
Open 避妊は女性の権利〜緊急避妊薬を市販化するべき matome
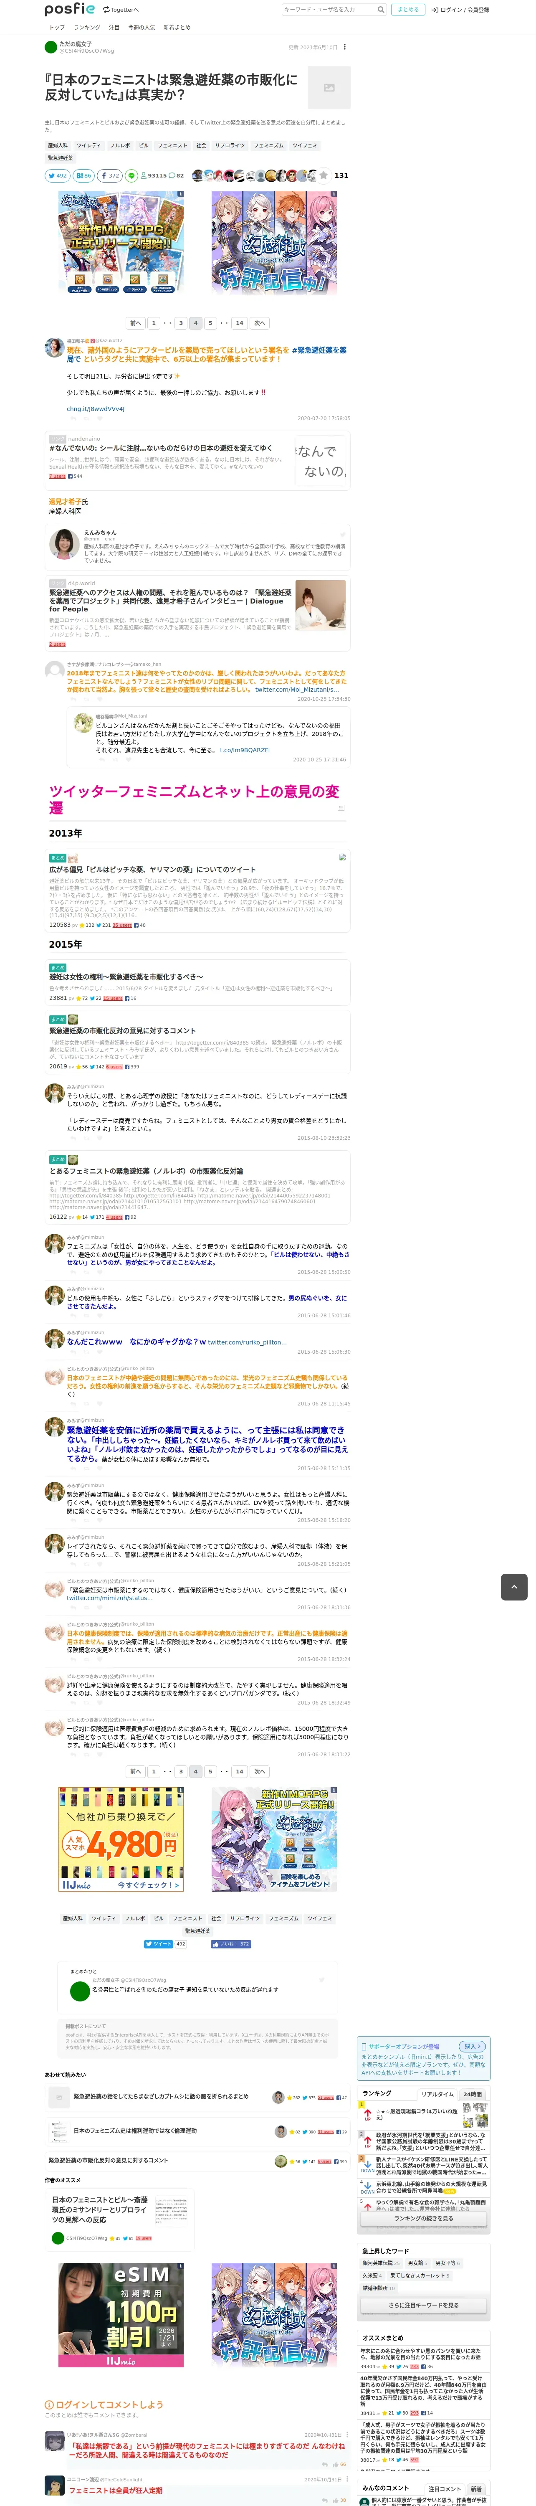pos(197,982)
